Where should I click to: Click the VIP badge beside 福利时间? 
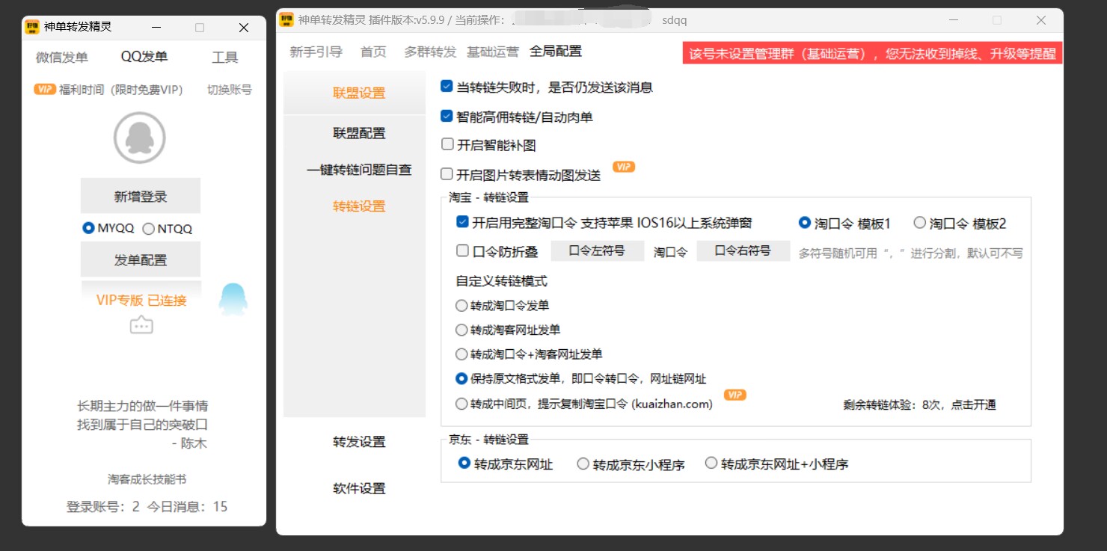[45, 89]
